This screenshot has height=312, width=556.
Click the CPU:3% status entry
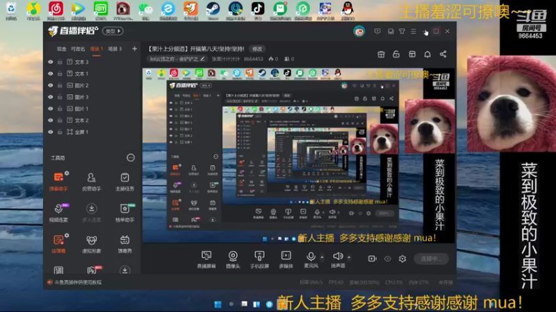click(393, 282)
